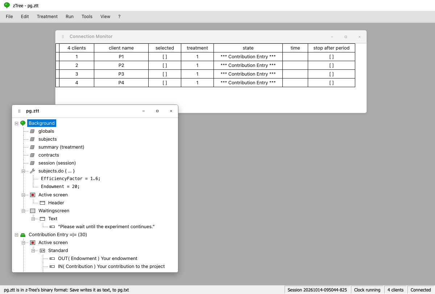Maximize the pg.ztt window
Viewport: 435px width, 294px height.
click(x=157, y=111)
